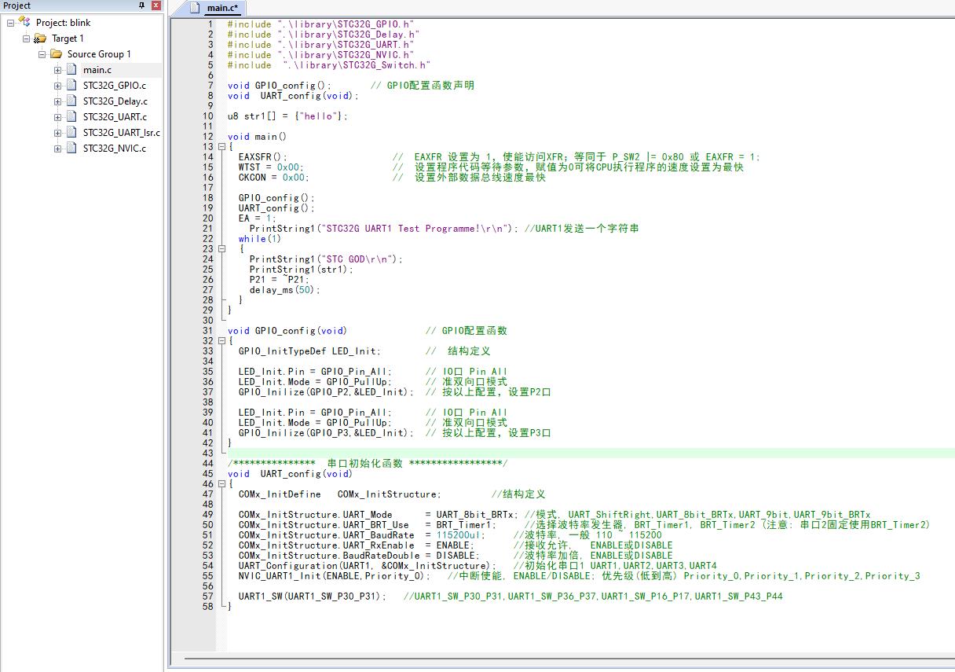The image size is (955, 672).
Task: Click GPIO_InitTypeDef LED_Init; declaration
Action: tap(309, 351)
